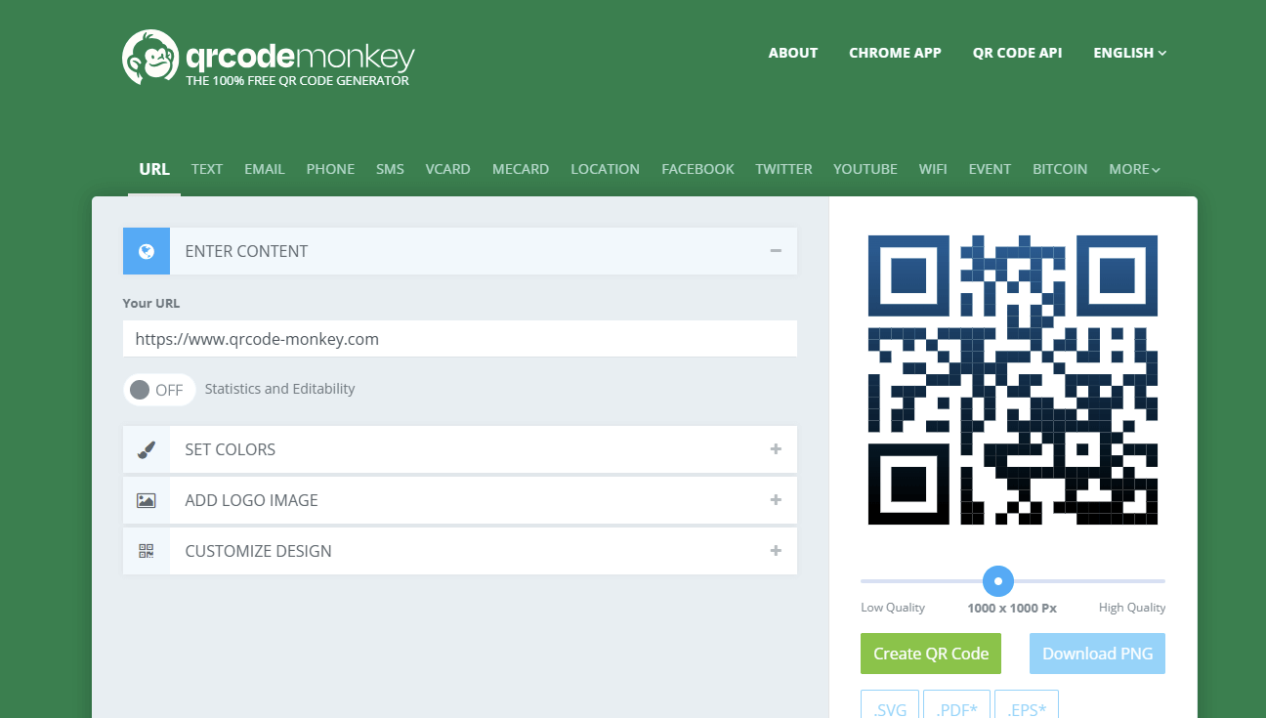Screen dimensions: 1266x718
Task: Click the quality slider handle
Action: [997, 581]
